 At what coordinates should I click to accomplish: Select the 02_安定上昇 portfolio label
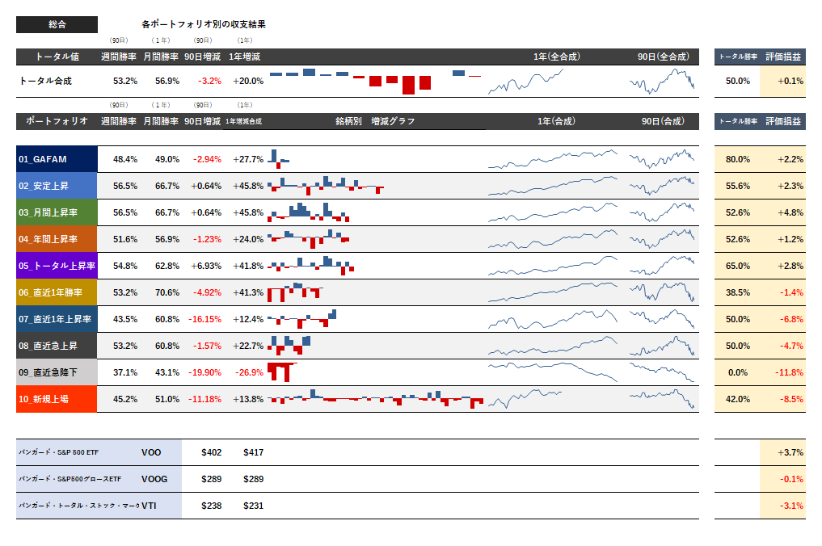pyautogui.click(x=57, y=186)
